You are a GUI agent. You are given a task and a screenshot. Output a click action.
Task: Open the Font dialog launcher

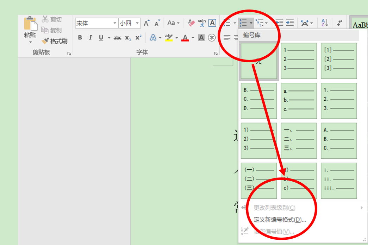[216, 54]
